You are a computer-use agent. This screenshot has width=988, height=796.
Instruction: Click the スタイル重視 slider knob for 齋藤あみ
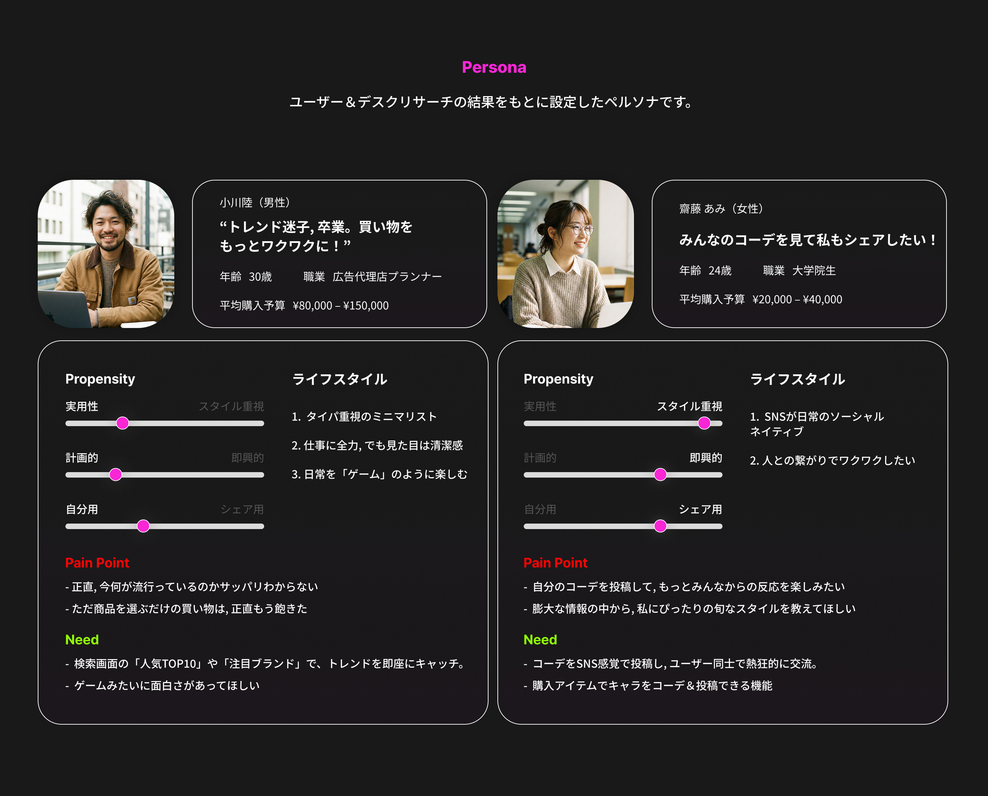point(704,423)
